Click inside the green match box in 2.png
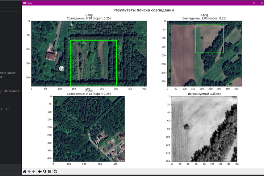This screenshot has width=264, height=176. pyautogui.click(x=209, y=39)
